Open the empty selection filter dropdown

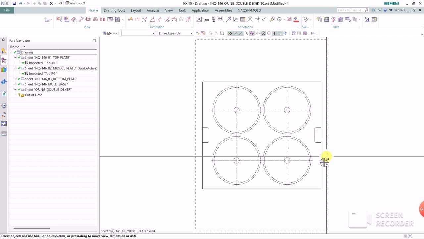click(x=138, y=33)
